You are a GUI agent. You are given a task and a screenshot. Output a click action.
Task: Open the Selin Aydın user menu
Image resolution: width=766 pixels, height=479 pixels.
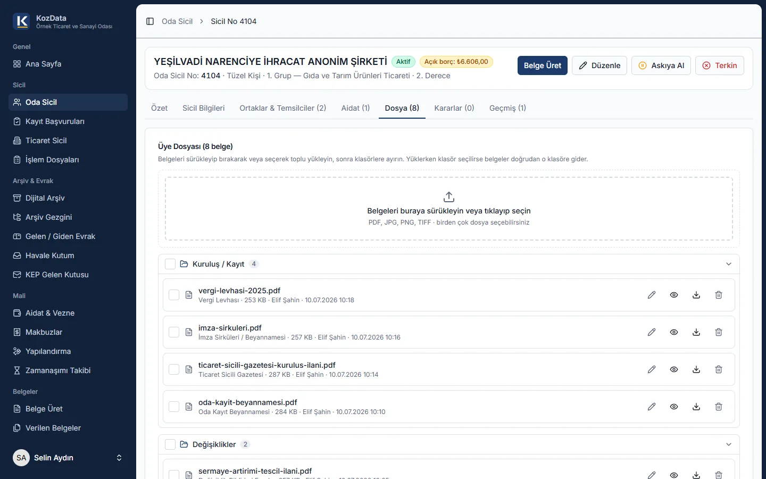point(68,458)
